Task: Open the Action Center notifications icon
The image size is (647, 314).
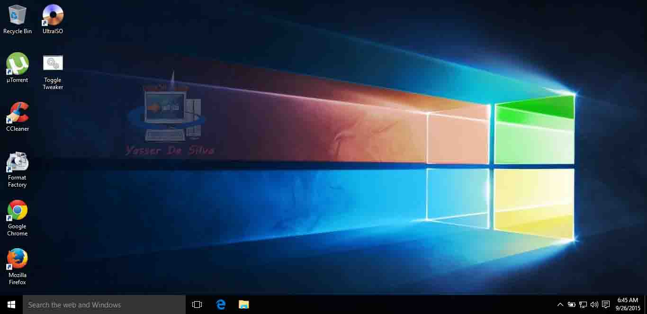Action: click(606, 305)
